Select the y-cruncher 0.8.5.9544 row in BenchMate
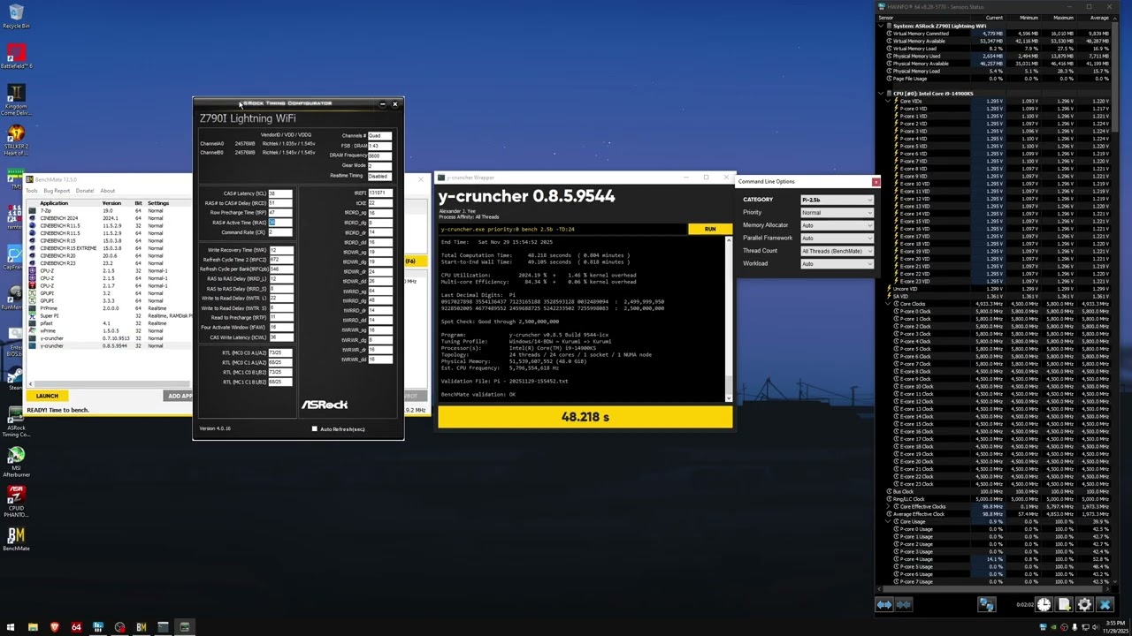This screenshot has width=1132, height=636. 110,345
